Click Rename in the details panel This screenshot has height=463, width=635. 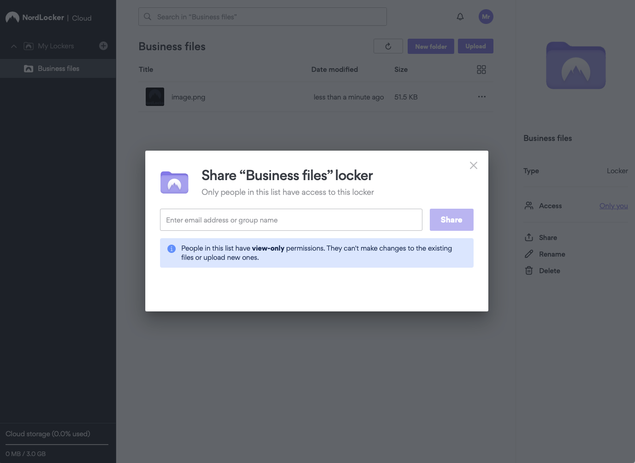coord(552,254)
